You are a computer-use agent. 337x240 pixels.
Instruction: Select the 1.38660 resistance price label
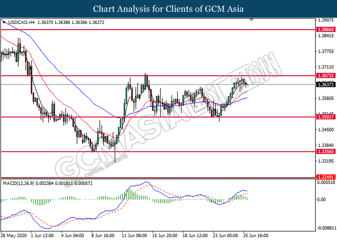point(326,30)
